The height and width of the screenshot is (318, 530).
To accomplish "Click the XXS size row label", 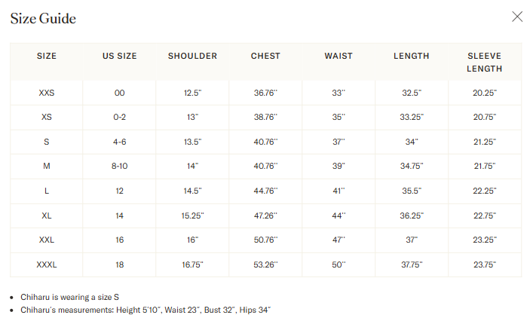I will coord(47,93).
